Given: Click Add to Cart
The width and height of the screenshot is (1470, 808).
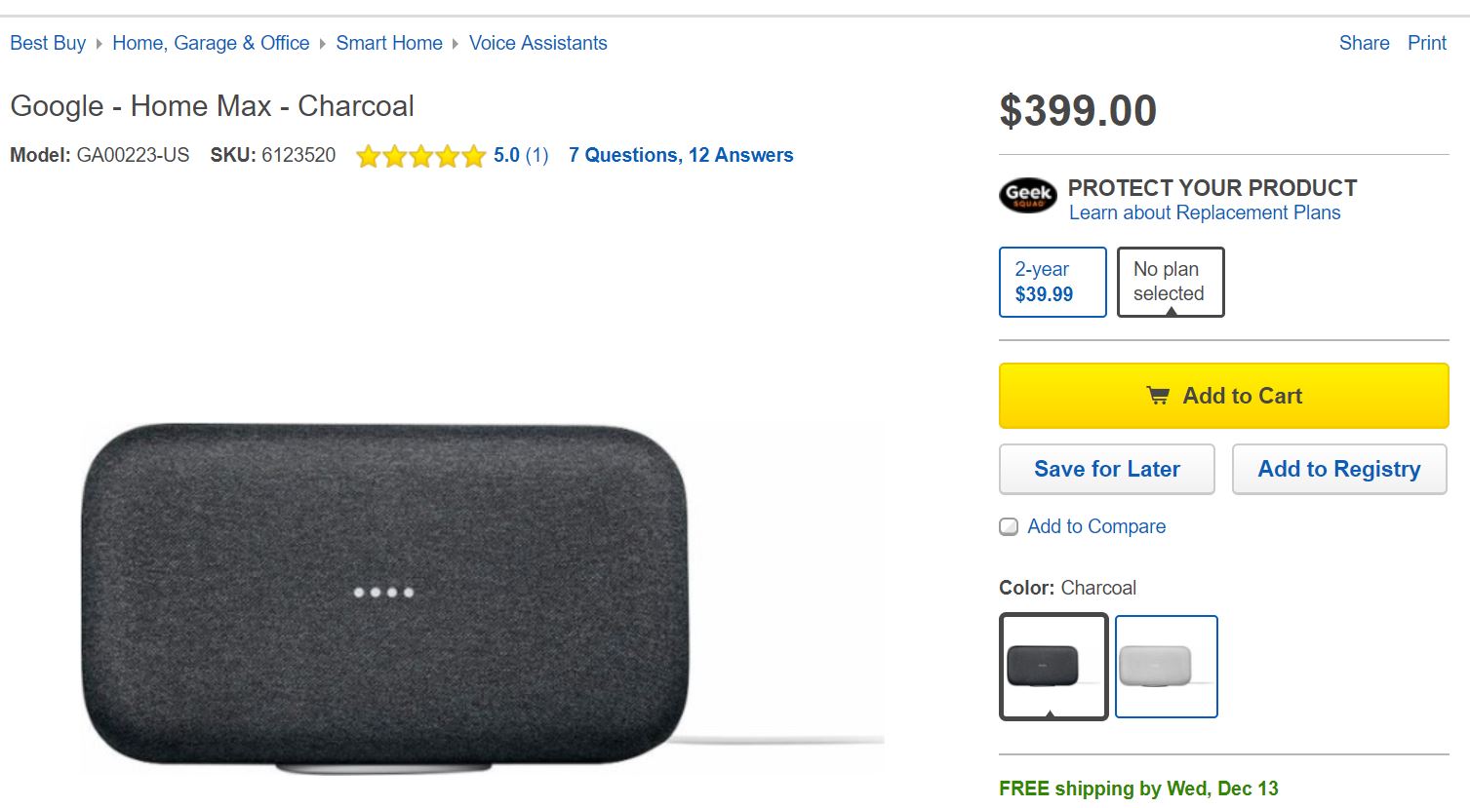Looking at the screenshot, I should pyautogui.click(x=1222, y=395).
